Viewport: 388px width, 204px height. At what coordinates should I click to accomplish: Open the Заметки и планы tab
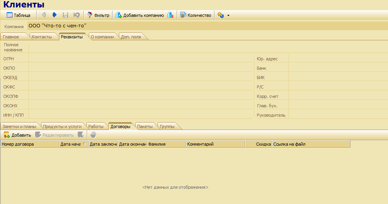click(x=19, y=126)
